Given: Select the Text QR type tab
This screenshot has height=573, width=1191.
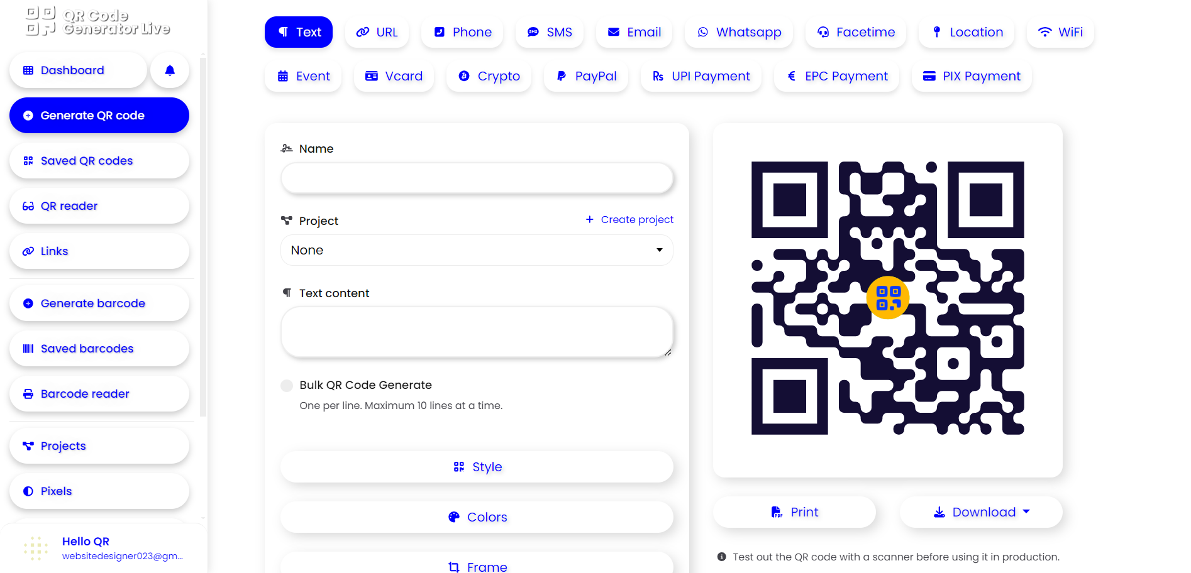Looking at the screenshot, I should [x=299, y=32].
